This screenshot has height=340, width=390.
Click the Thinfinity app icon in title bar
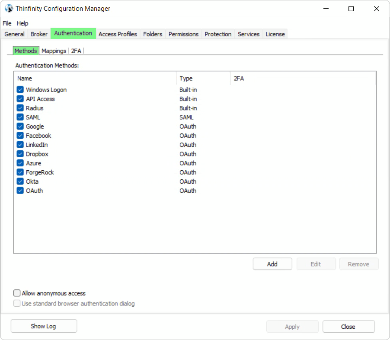tap(9, 9)
